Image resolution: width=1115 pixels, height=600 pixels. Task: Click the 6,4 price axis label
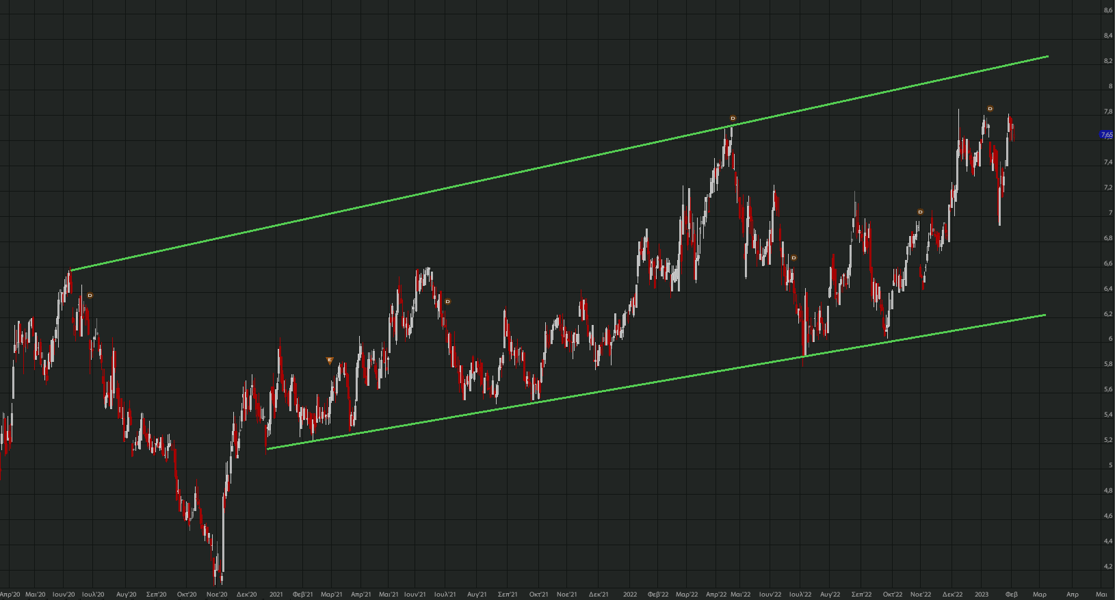(x=1107, y=289)
